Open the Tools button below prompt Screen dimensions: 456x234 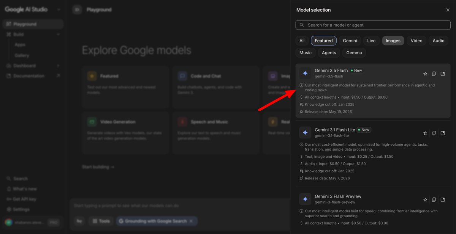coord(100,221)
